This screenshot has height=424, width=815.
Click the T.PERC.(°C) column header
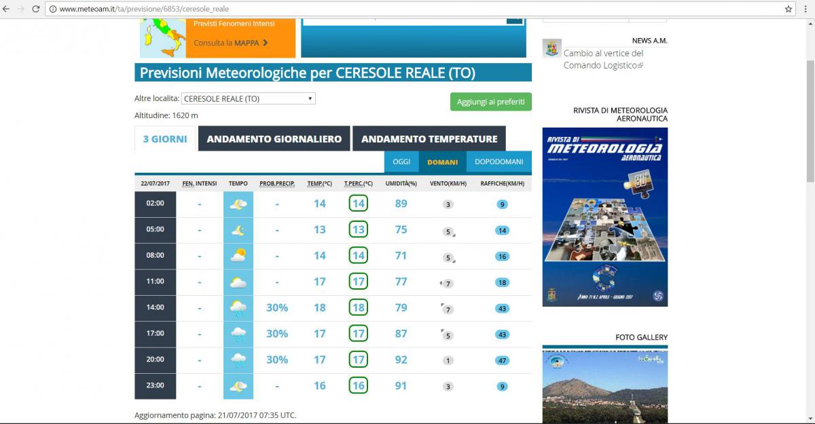[x=359, y=183]
